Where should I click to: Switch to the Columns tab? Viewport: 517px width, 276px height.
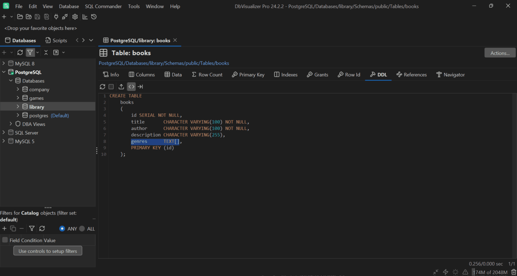tap(142, 74)
